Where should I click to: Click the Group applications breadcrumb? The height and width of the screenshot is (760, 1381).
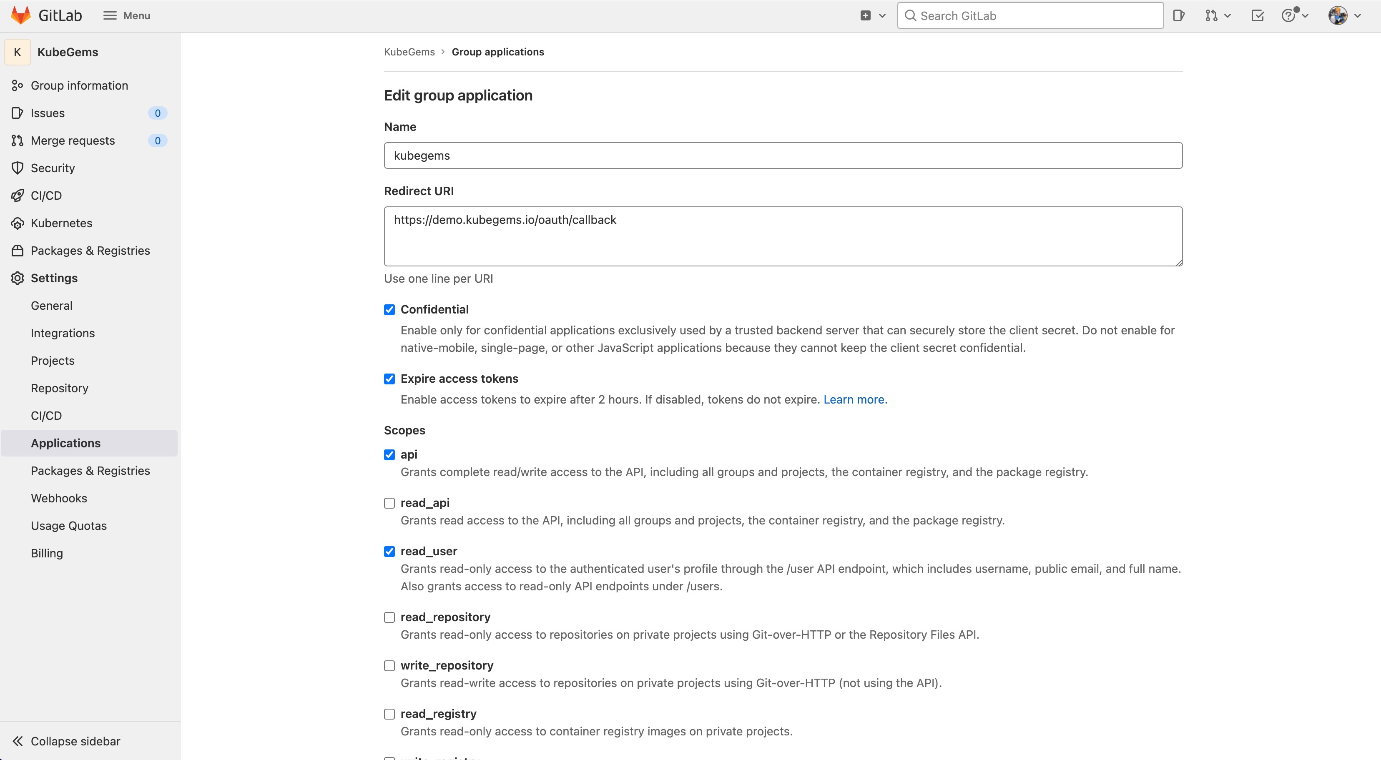pyautogui.click(x=497, y=52)
